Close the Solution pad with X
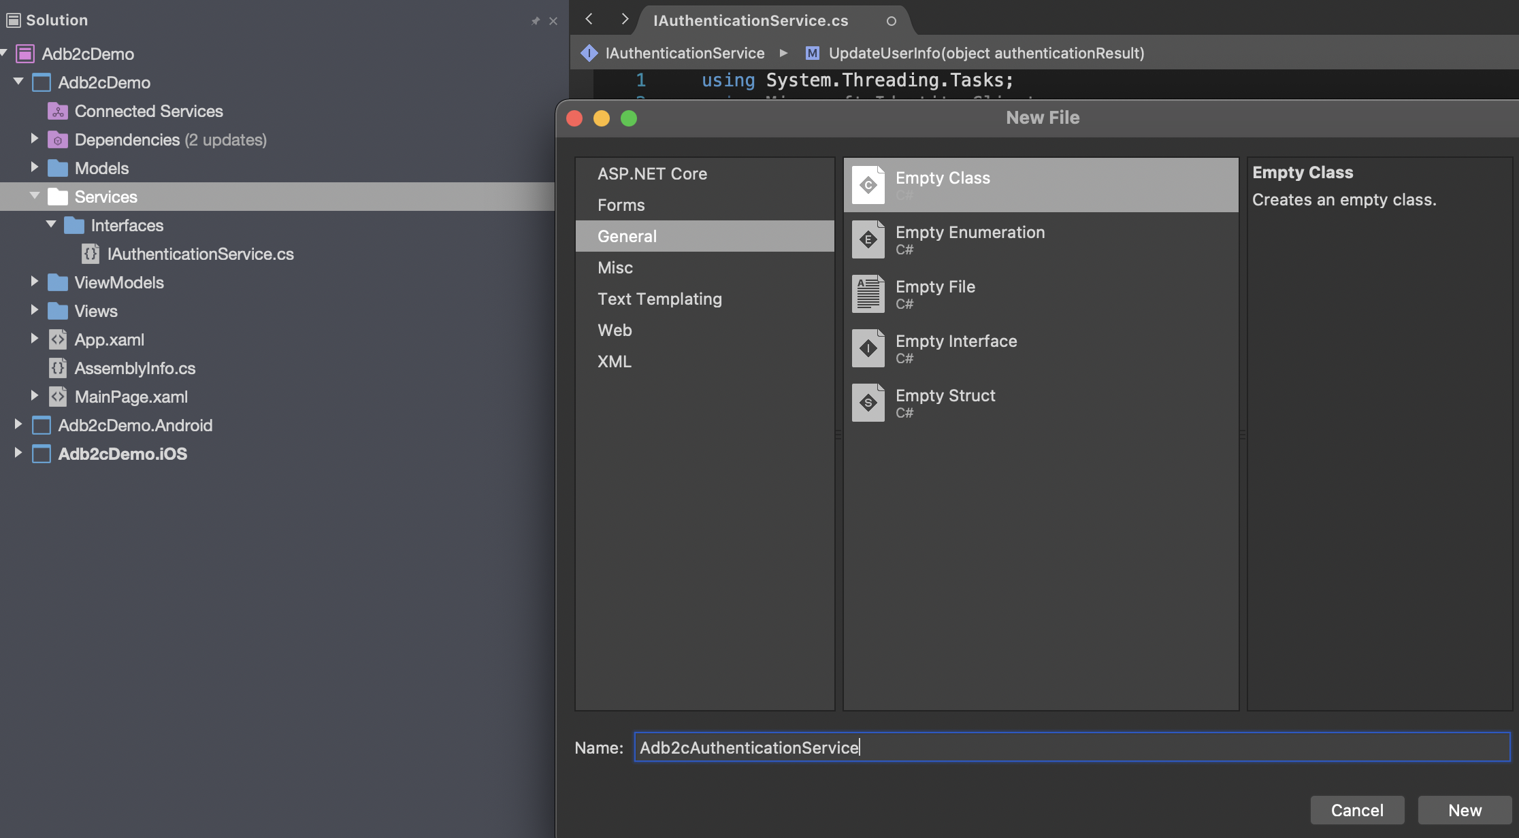Image resolution: width=1519 pixels, height=838 pixels. 553,21
